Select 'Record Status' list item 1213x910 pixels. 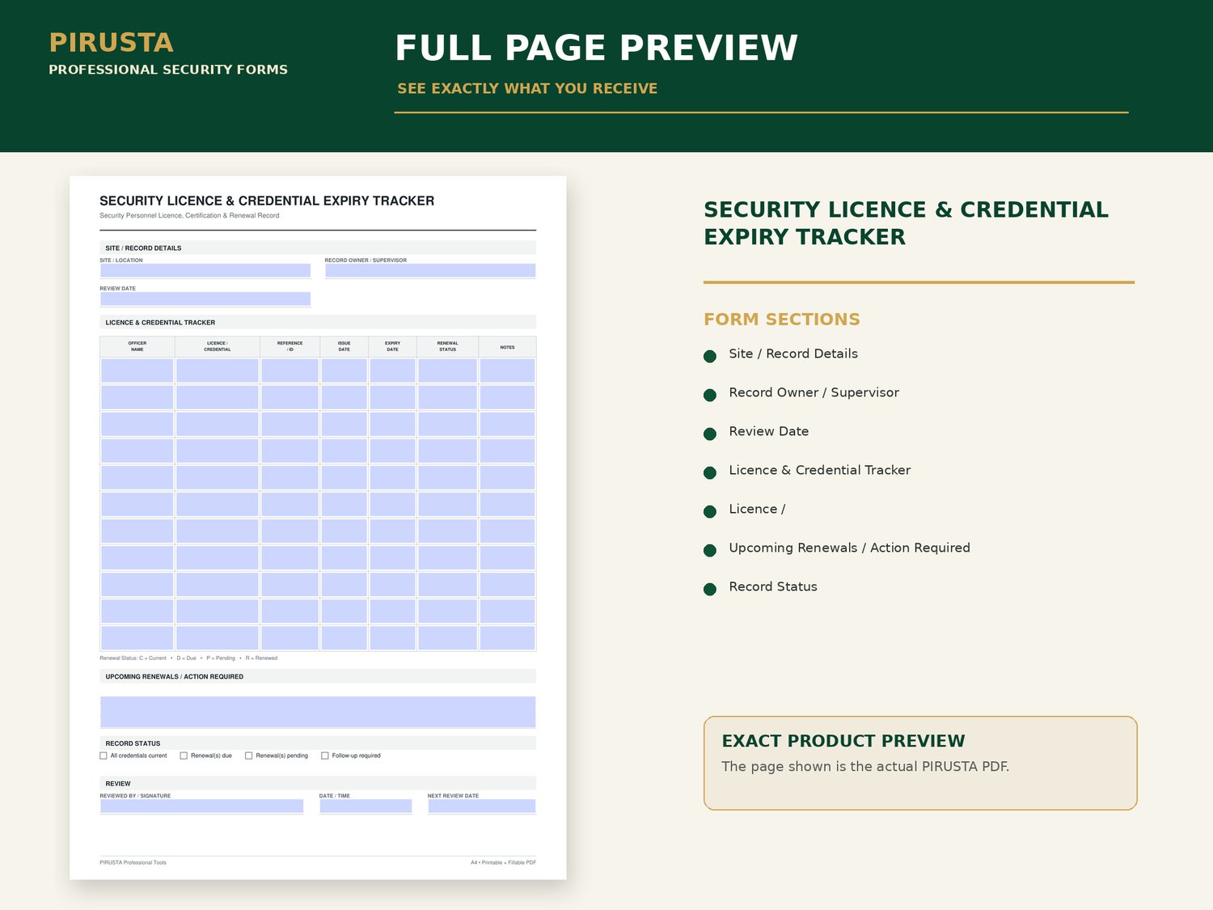[773, 586]
